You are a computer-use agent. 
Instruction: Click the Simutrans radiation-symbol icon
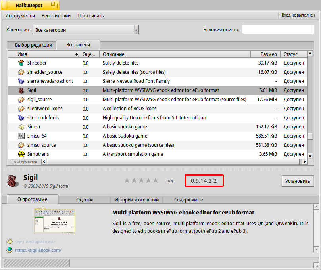coord(21,154)
